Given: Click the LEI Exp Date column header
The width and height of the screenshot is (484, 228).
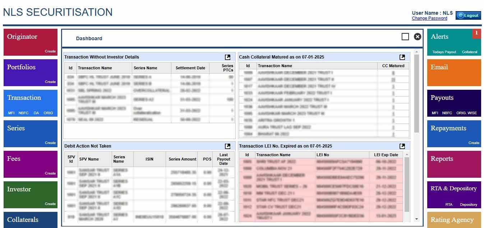Looking at the screenshot, I should pos(386,155).
